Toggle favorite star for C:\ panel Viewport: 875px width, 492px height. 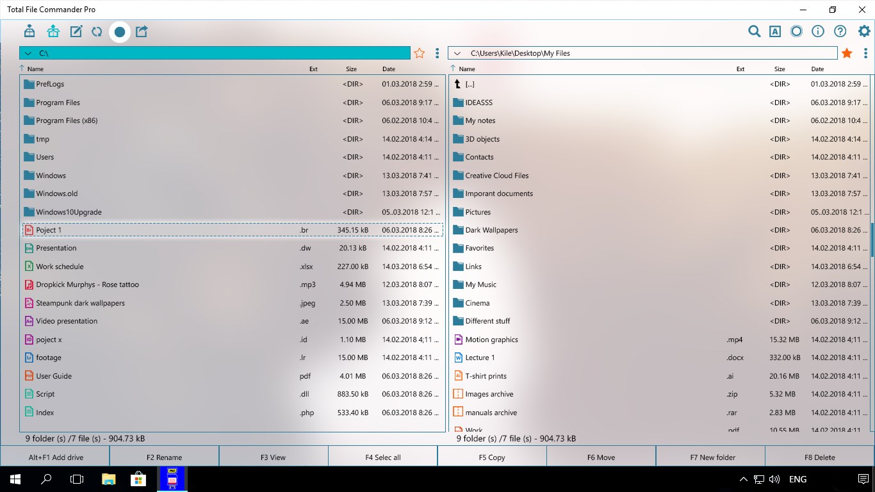pyautogui.click(x=420, y=53)
